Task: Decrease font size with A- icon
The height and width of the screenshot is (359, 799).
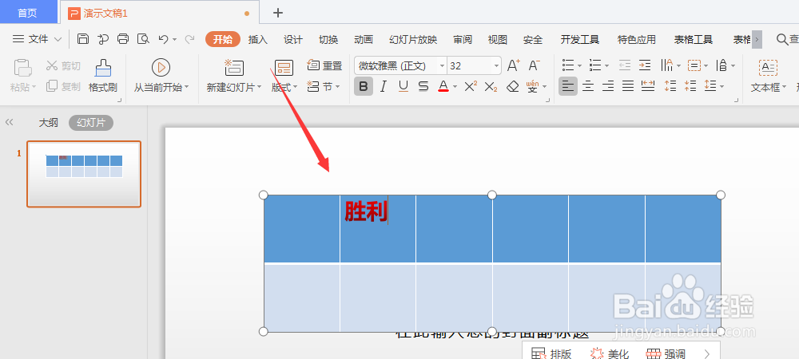Action: pos(534,65)
